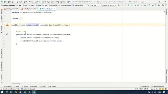Screen dimensions: 168x94
Task: Click the Make Project hammer icon
Action: [88, 5]
